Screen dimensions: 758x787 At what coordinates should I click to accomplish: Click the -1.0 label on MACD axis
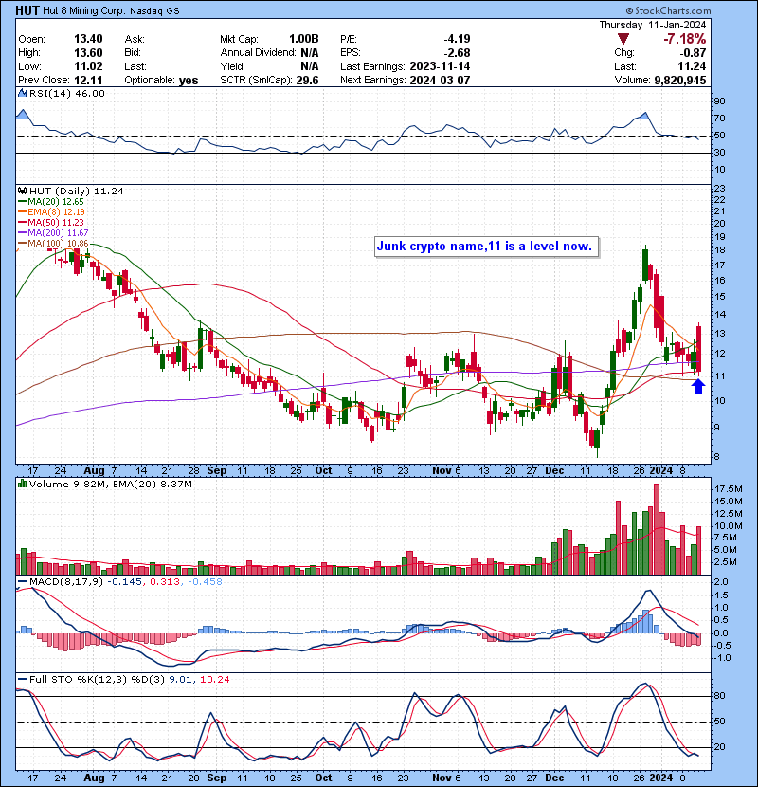coord(721,658)
